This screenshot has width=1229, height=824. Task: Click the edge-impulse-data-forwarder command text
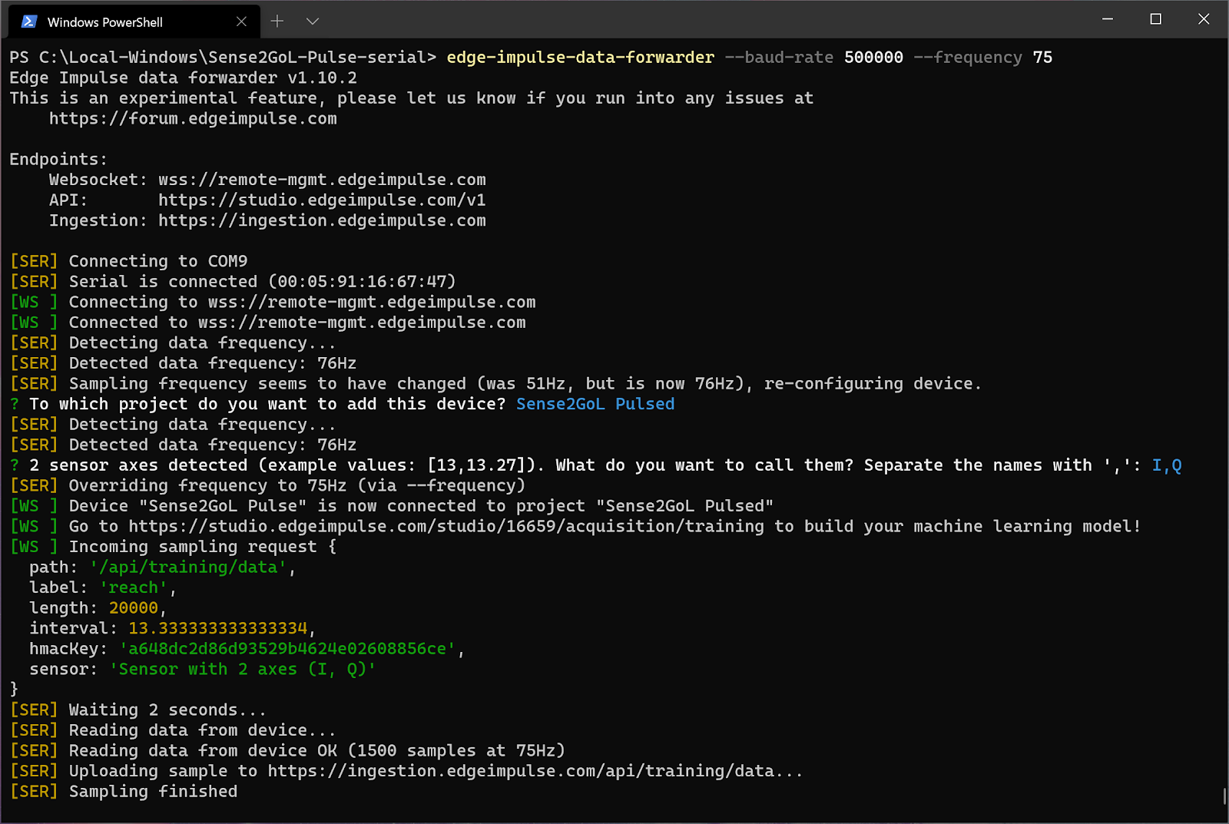coord(581,58)
